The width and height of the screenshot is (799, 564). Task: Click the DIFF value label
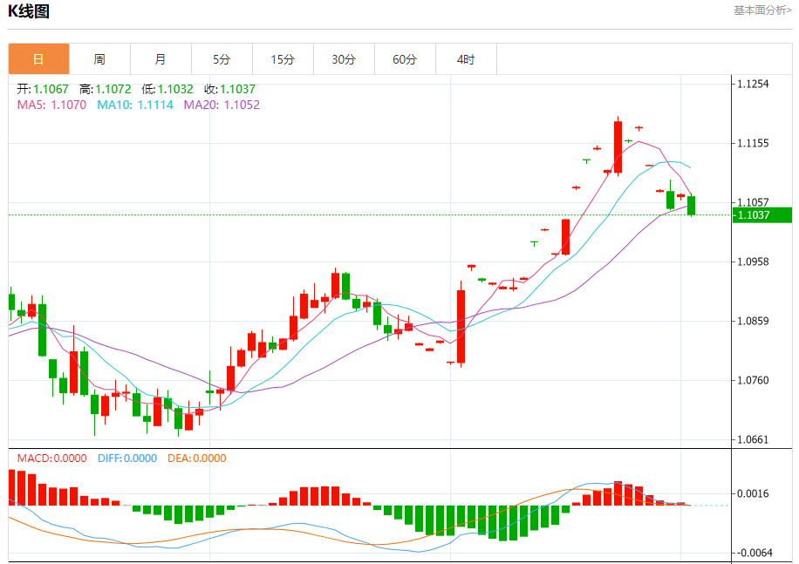coord(127,459)
